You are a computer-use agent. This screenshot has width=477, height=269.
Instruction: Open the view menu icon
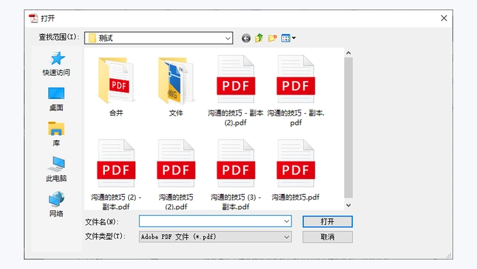point(288,38)
